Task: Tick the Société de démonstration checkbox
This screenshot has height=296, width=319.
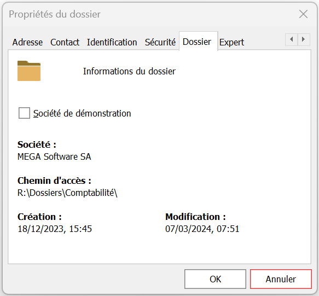Action: point(24,113)
